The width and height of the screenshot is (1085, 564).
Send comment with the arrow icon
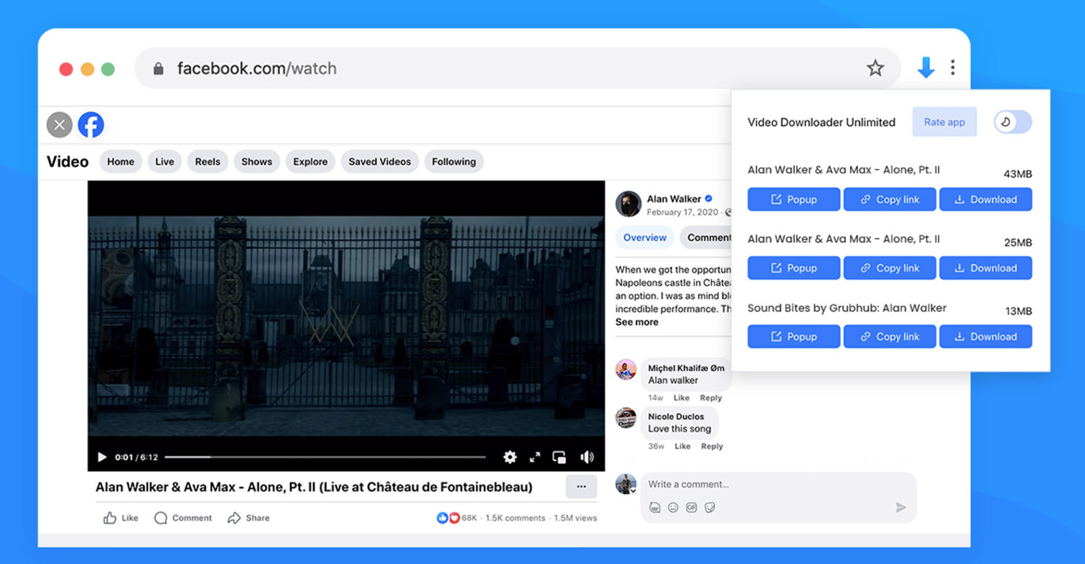point(901,508)
